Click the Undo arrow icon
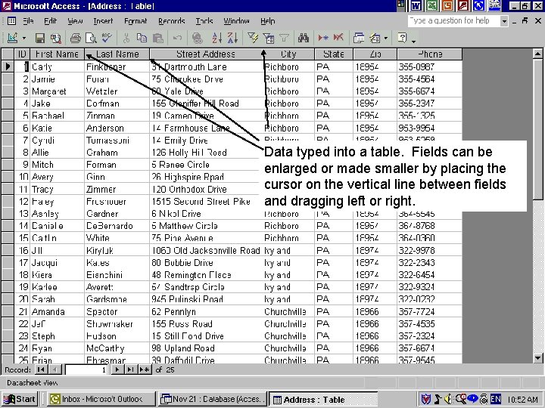 pyautogui.click(x=178, y=38)
